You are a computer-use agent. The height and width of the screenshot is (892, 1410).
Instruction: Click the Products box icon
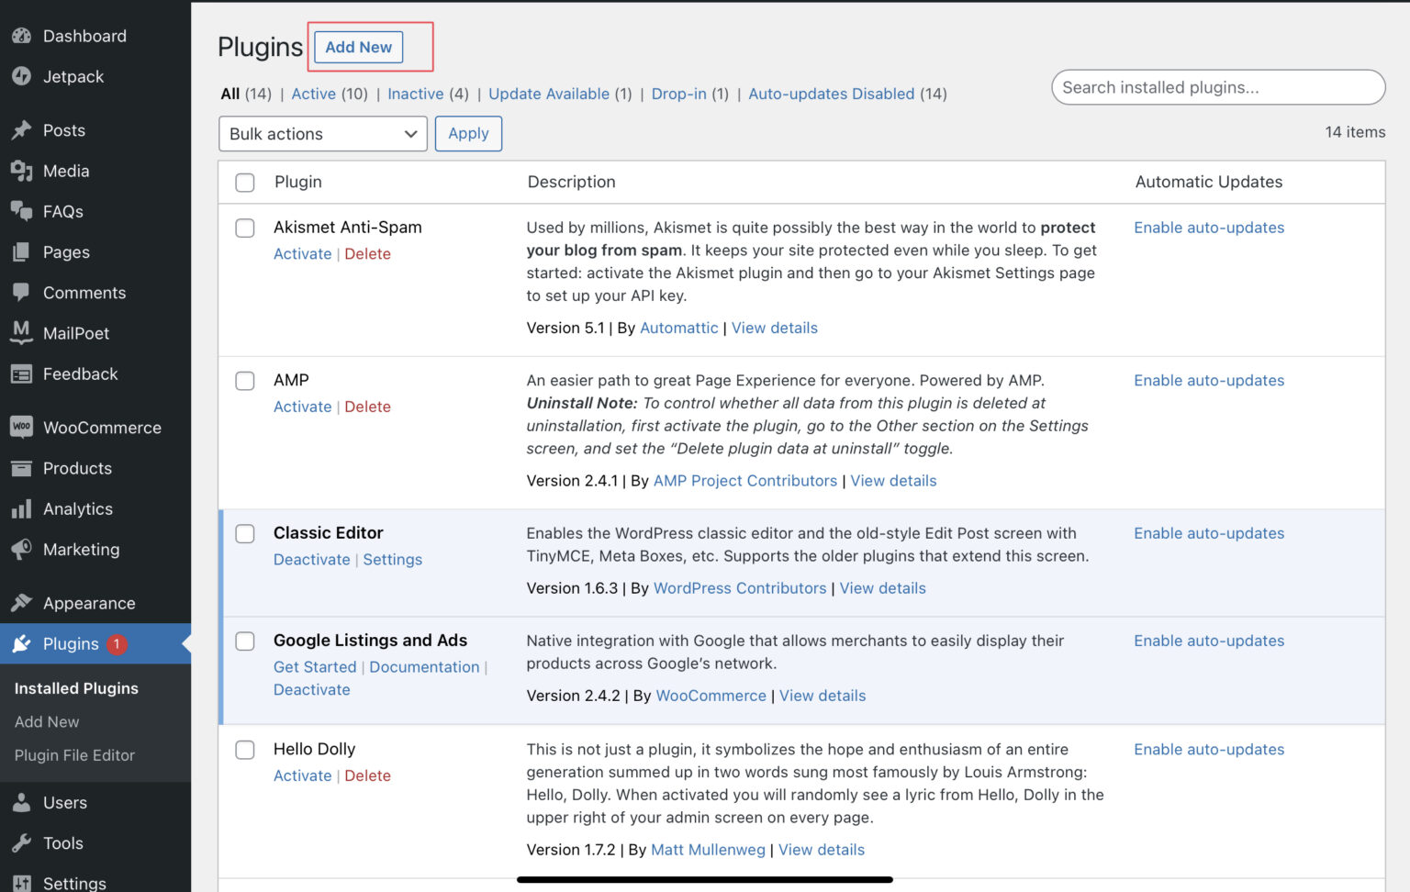[21, 468]
